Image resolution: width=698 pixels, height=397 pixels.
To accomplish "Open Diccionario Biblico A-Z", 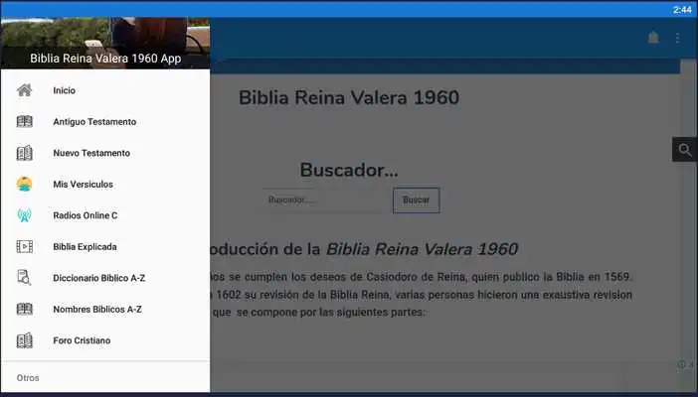I will point(105,278).
